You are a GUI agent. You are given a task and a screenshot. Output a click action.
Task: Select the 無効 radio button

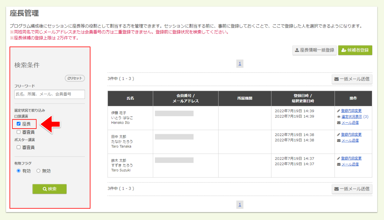pyautogui.click(x=38, y=171)
